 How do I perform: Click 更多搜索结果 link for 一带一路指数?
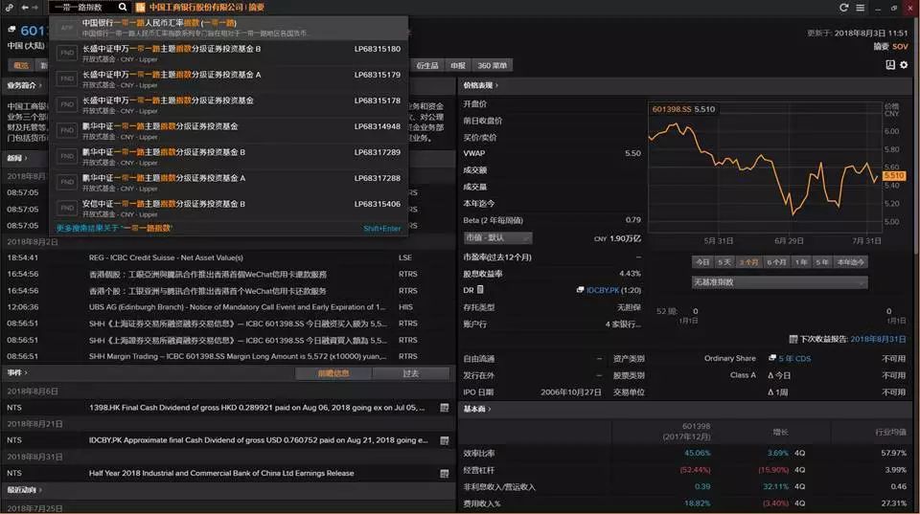[x=114, y=228]
